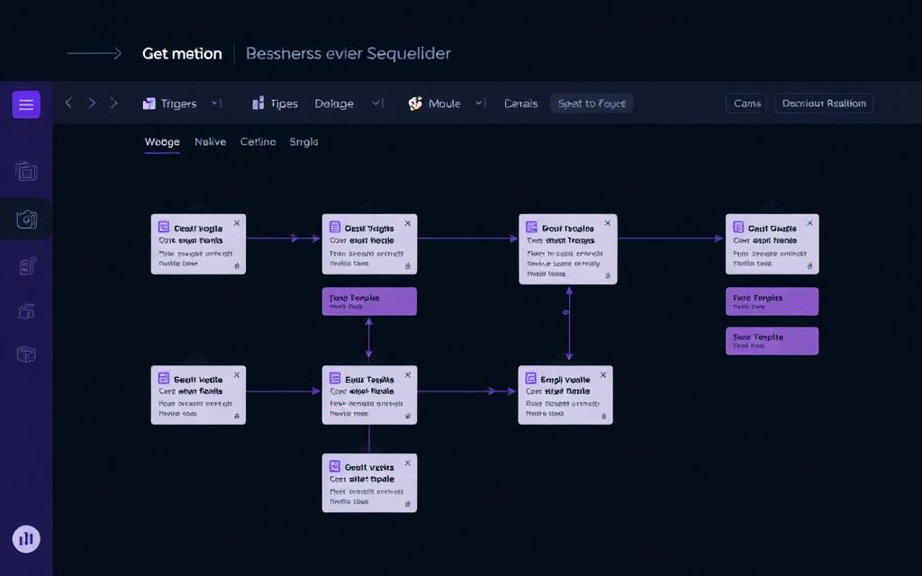This screenshot has height=576, width=922.
Task: Click the node icon on Eaul Tesilis card
Action: [x=335, y=378]
